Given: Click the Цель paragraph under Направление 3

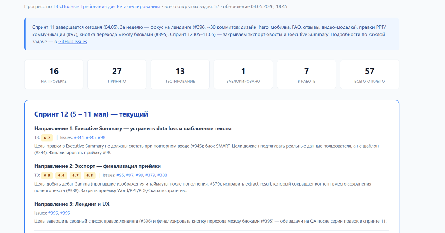Looking at the screenshot, I should pyautogui.click(x=211, y=221).
